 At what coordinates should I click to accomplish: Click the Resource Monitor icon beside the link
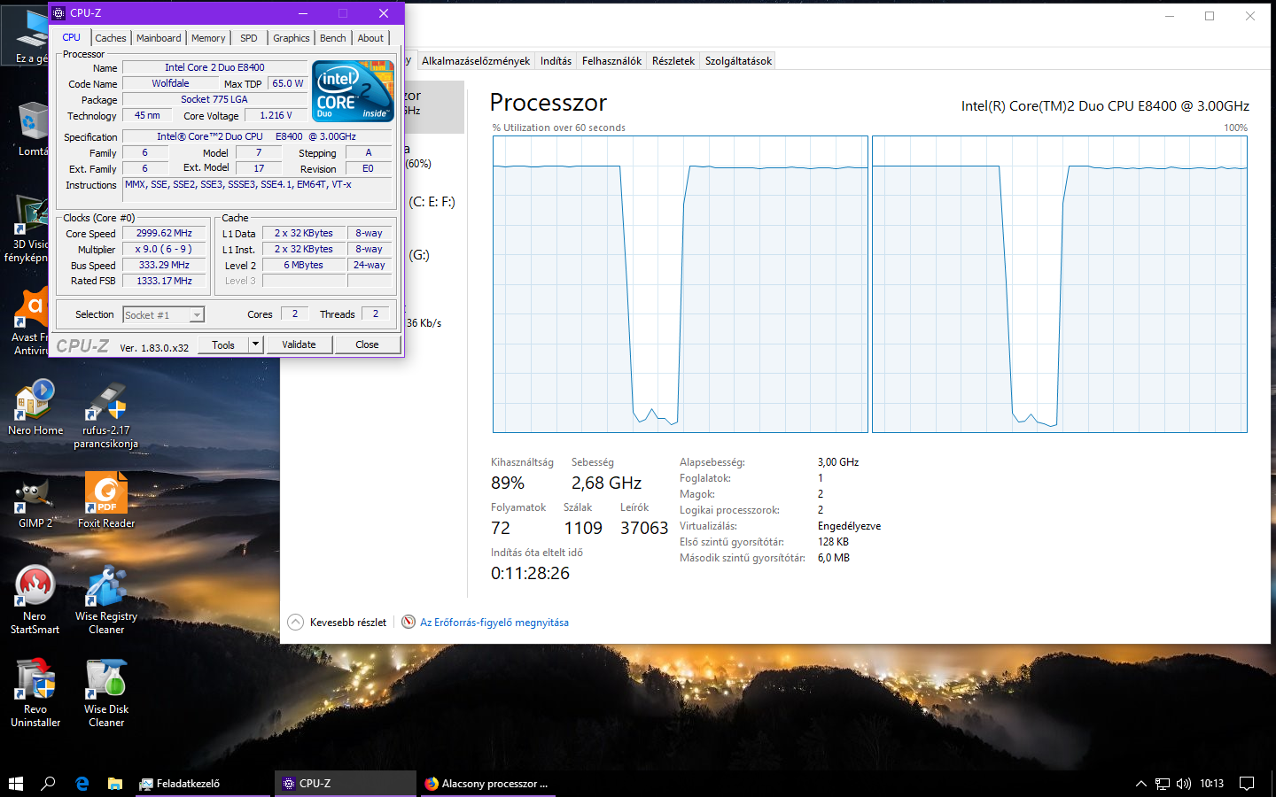(408, 622)
